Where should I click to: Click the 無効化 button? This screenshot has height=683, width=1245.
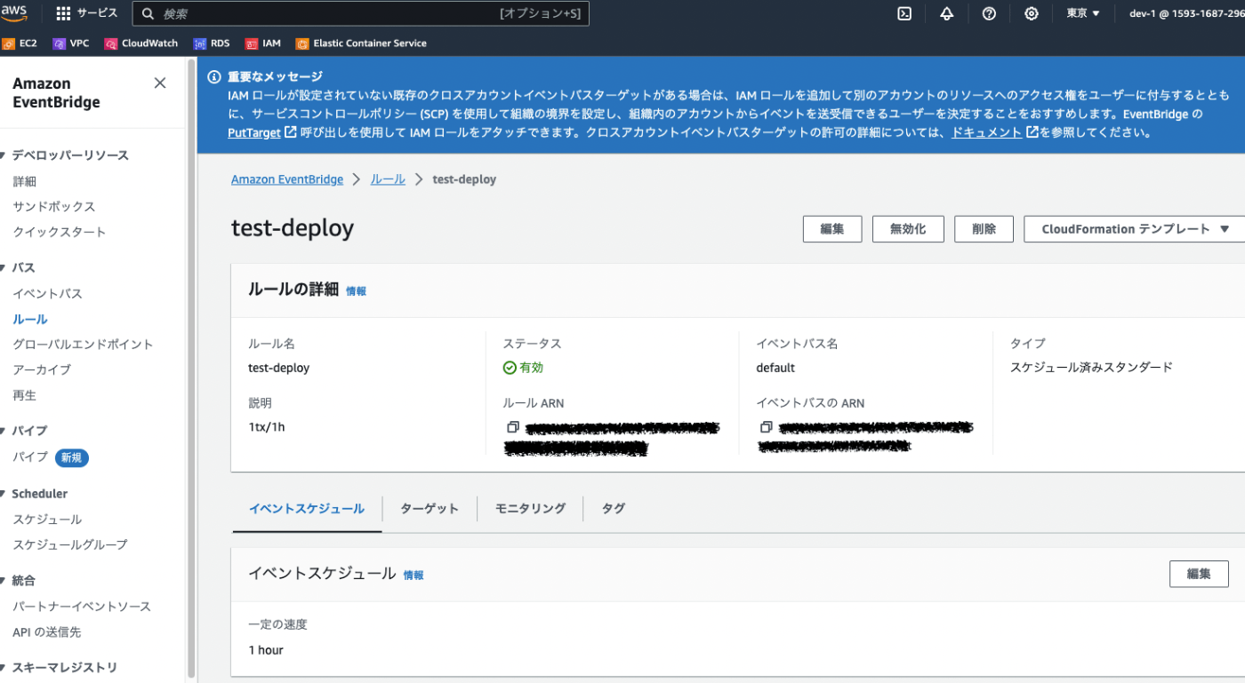908,229
